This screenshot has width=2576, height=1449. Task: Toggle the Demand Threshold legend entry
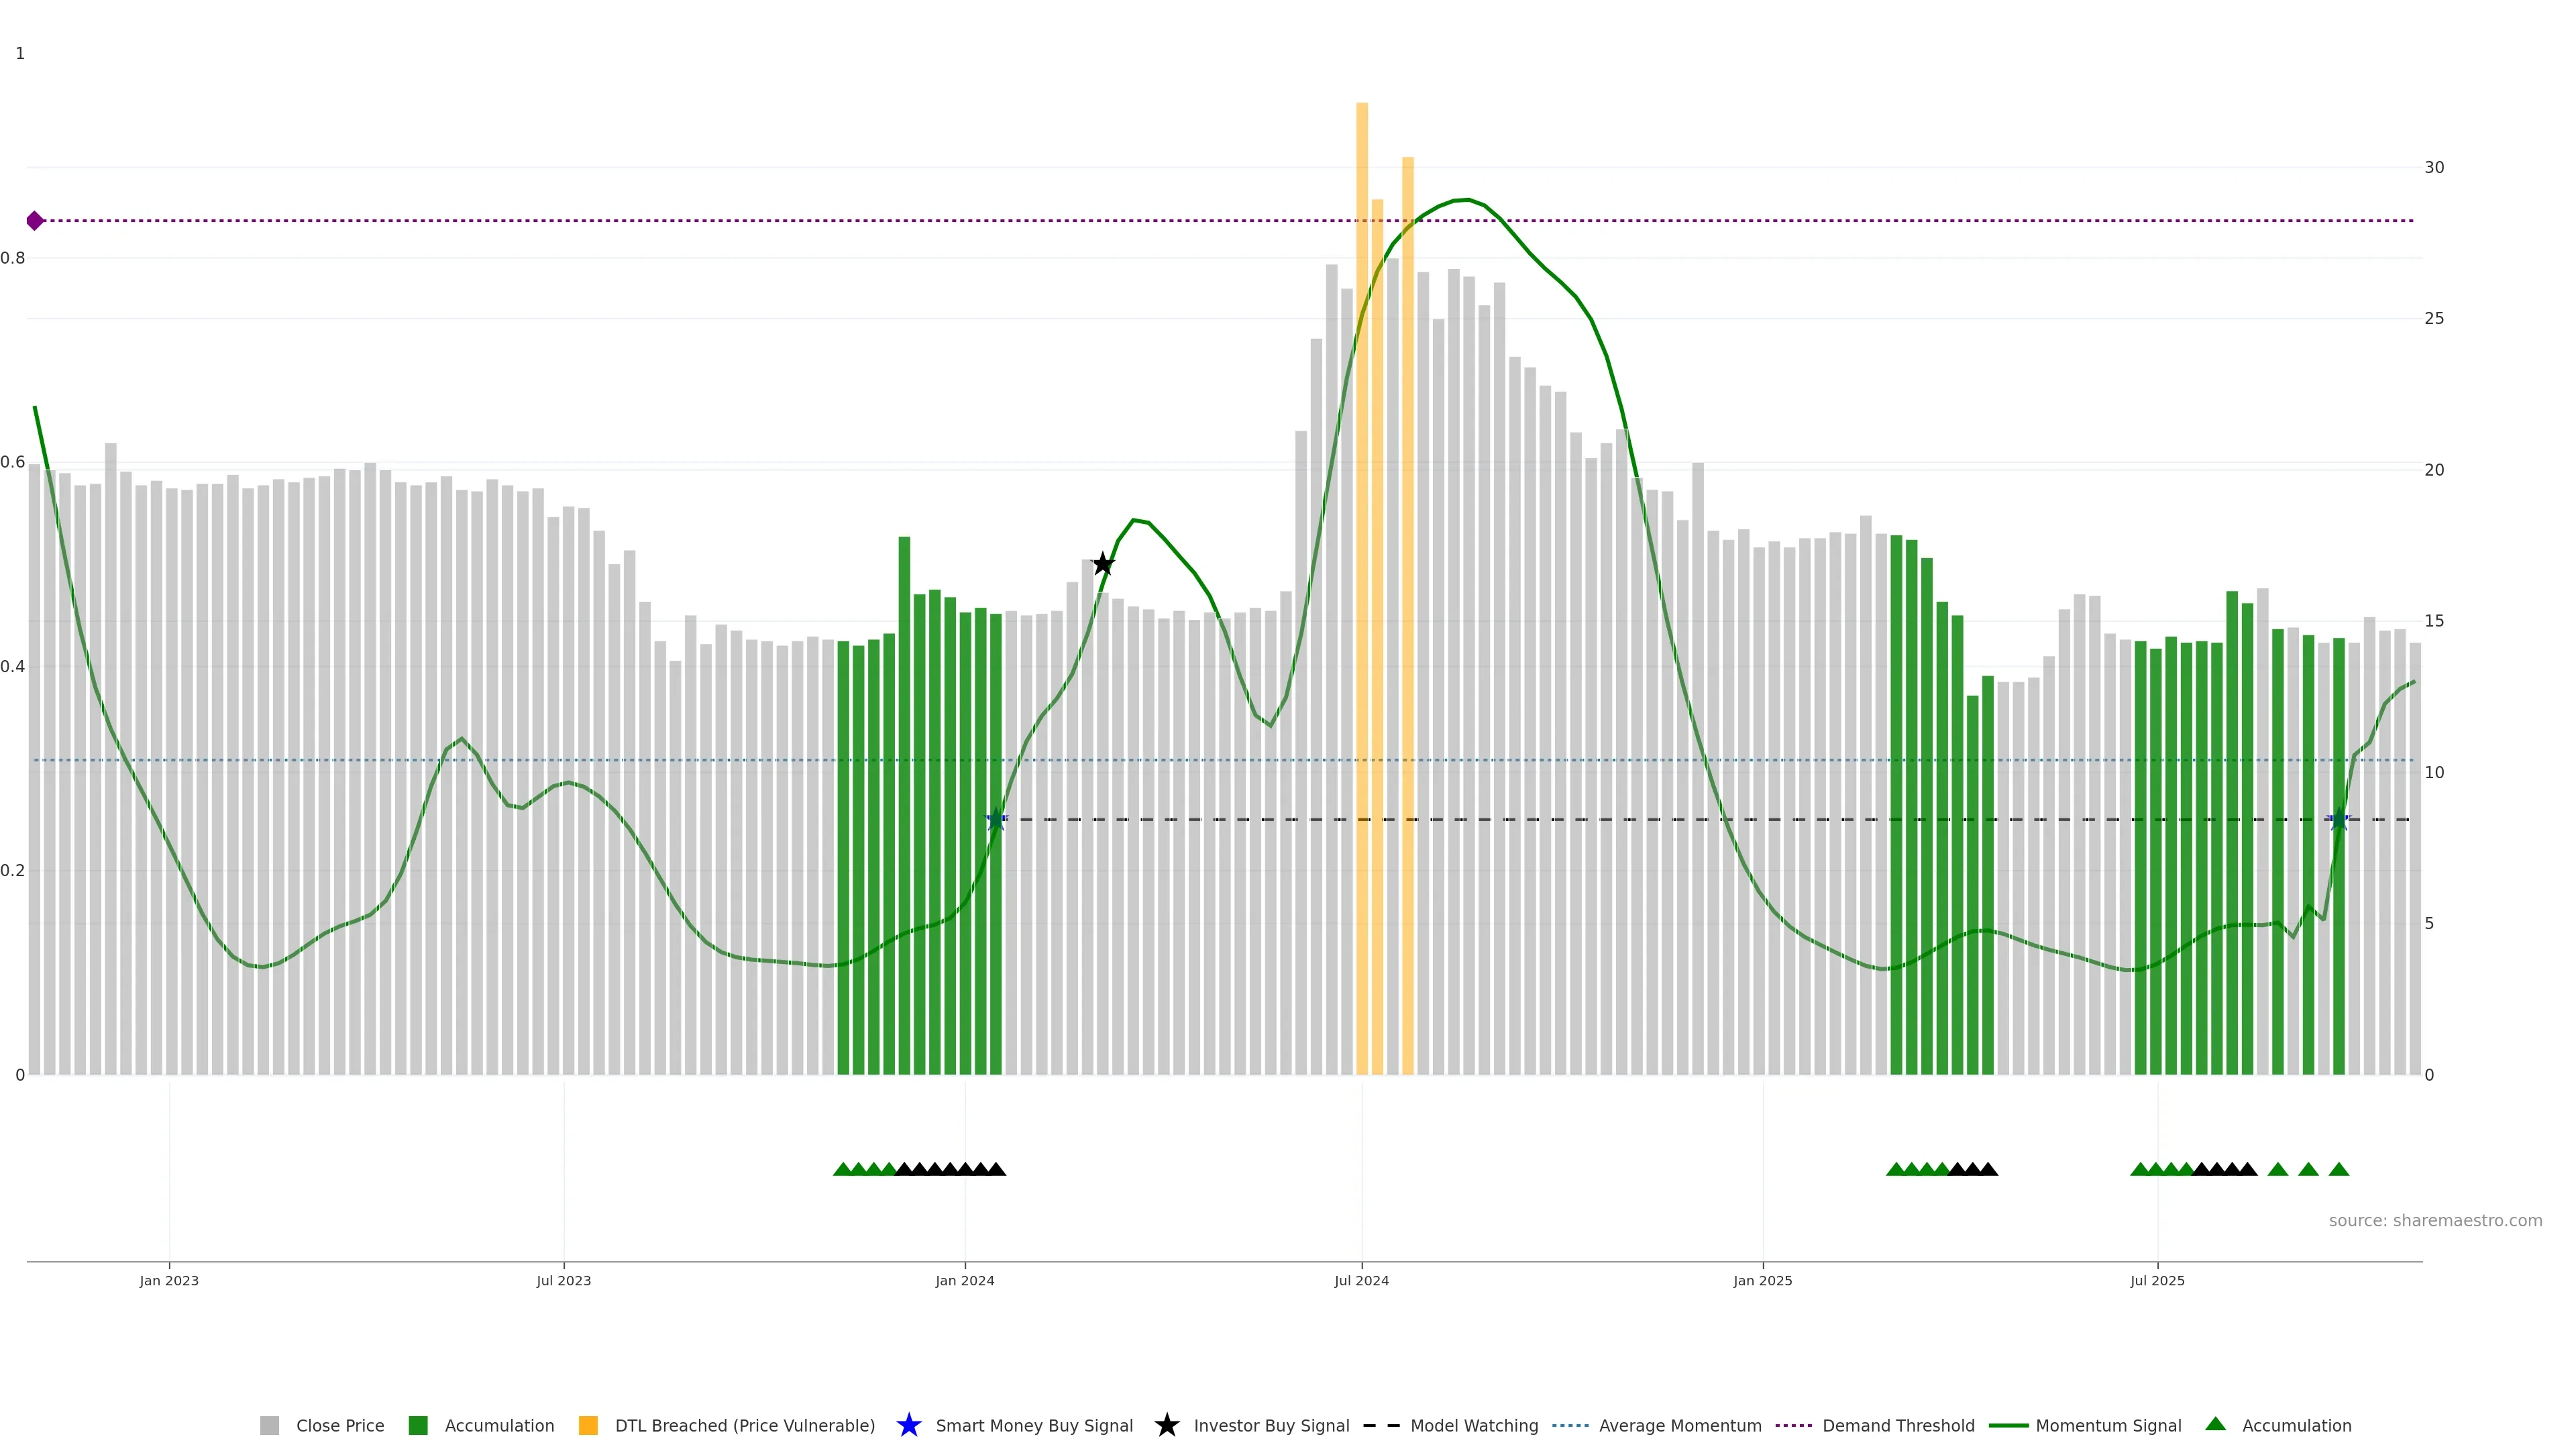coord(1897,1425)
